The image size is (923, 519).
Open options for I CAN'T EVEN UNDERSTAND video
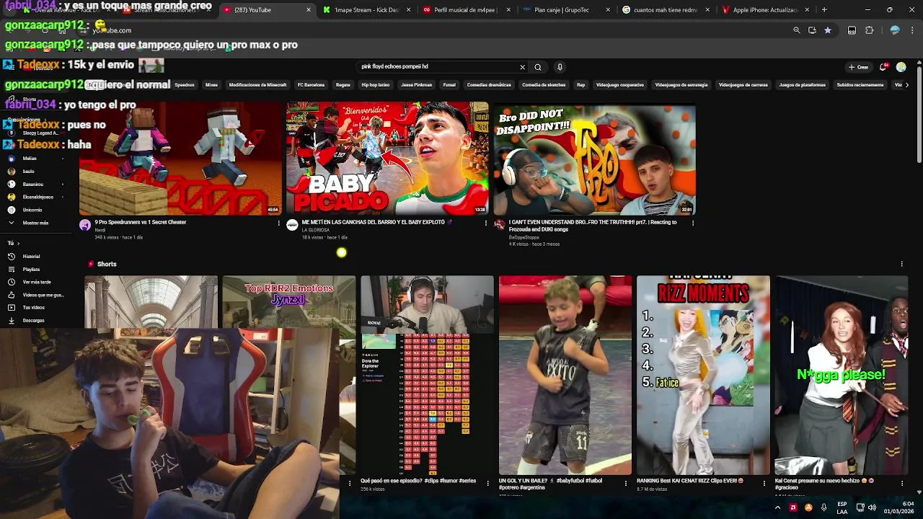[x=693, y=223]
